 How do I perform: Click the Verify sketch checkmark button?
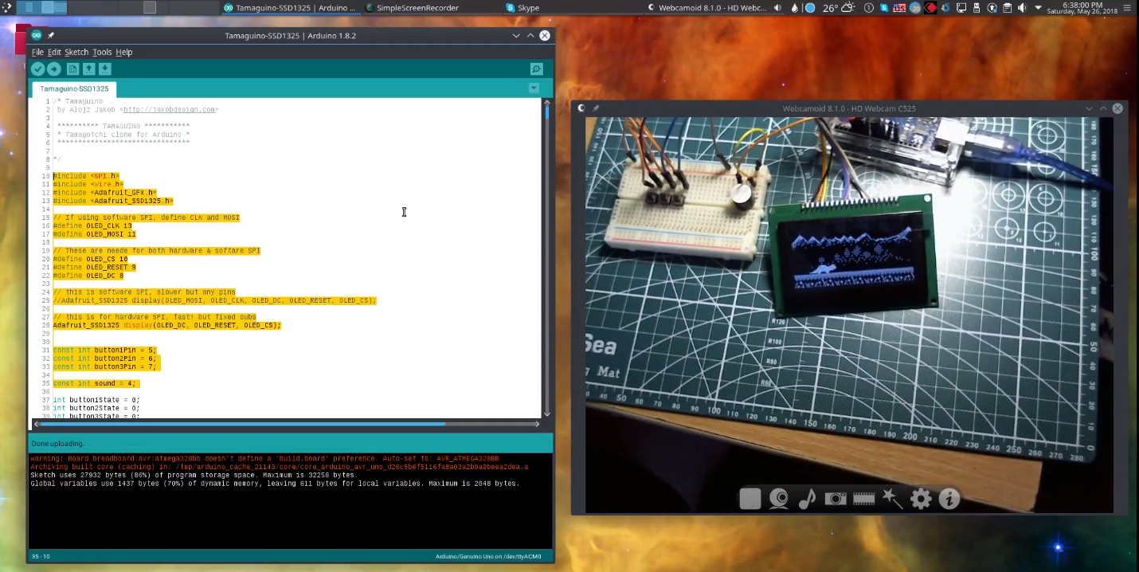point(37,69)
